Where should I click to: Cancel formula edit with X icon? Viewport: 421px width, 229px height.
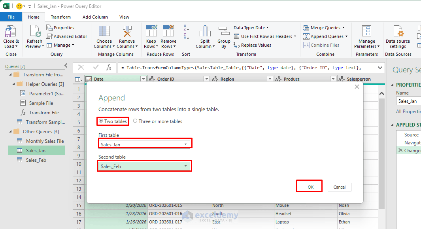pos(81,68)
